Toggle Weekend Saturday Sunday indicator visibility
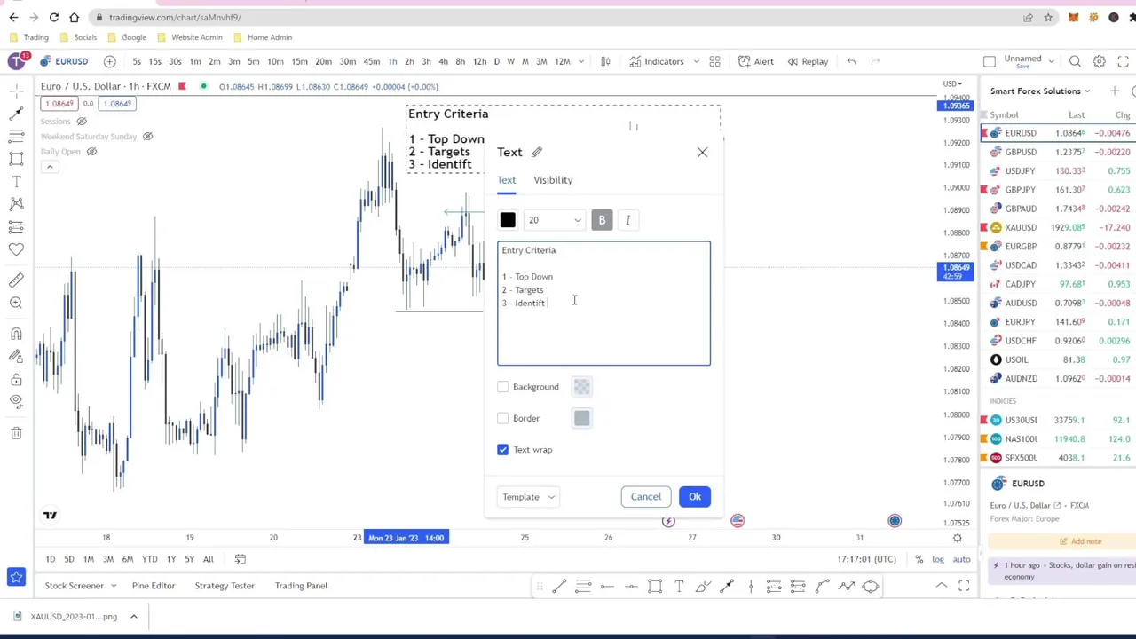The width and height of the screenshot is (1136, 639). pos(147,137)
